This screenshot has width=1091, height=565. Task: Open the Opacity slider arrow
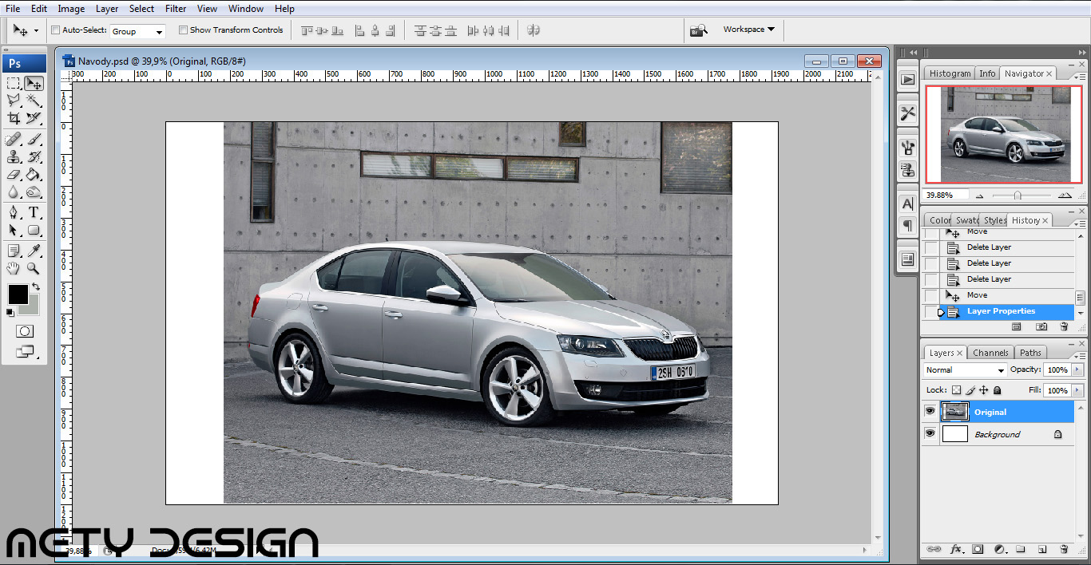tap(1077, 370)
